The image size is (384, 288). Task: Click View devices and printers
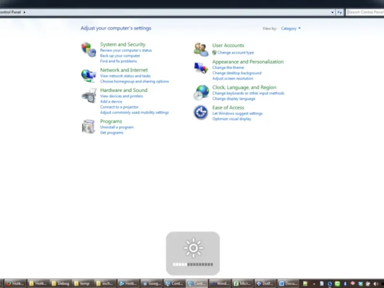tap(121, 96)
